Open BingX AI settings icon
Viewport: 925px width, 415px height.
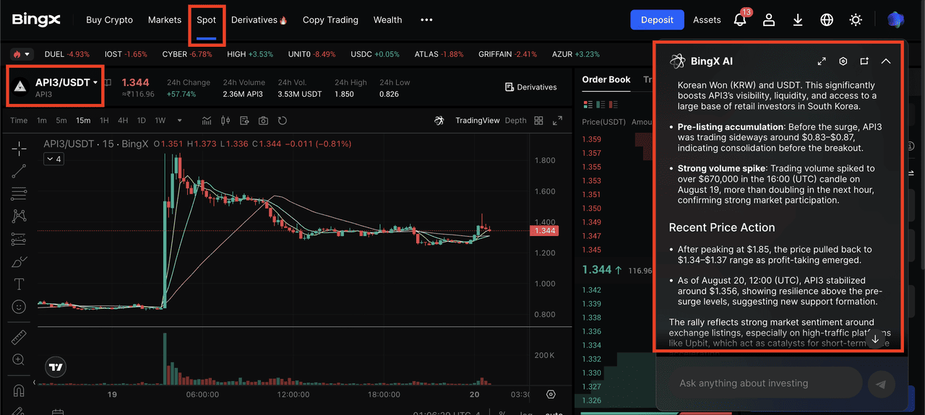click(843, 61)
